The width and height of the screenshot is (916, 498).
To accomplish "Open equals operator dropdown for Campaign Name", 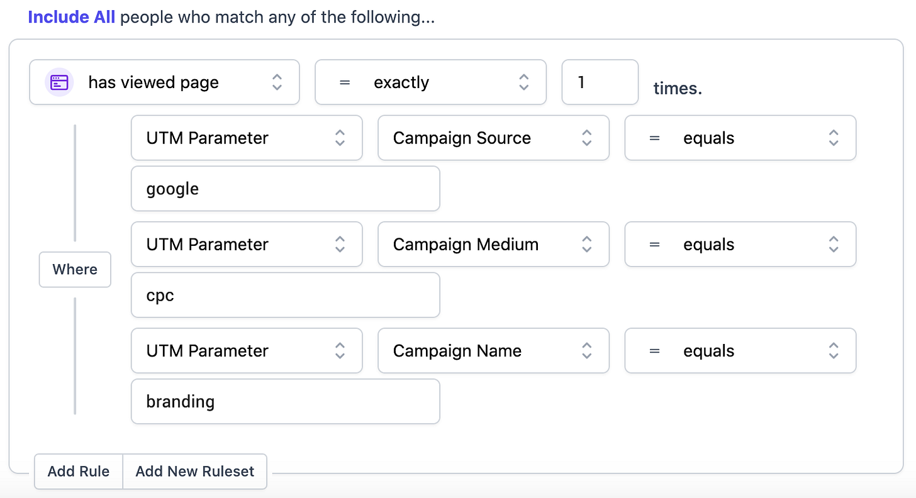I will click(x=740, y=350).
